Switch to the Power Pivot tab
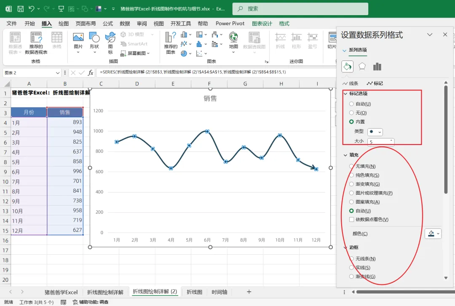455x306 pixels. click(x=230, y=24)
